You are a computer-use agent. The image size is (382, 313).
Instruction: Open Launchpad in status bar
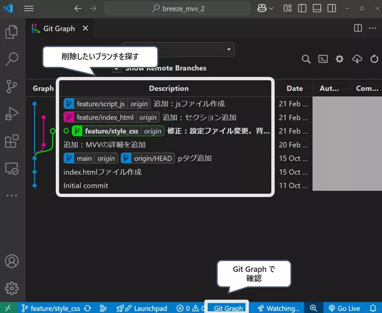142,308
